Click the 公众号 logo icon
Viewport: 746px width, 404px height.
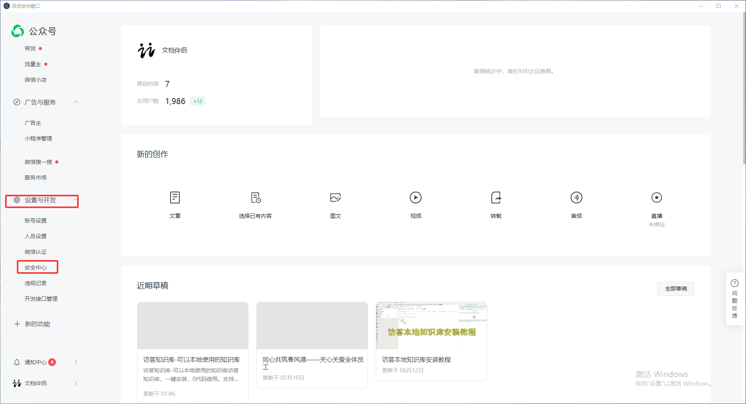16,31
